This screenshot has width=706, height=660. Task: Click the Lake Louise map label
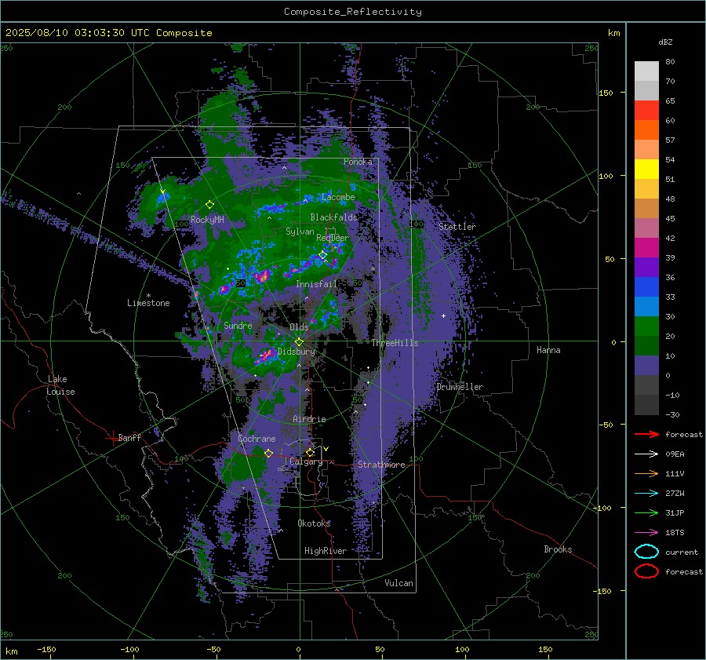coord(60,385)
